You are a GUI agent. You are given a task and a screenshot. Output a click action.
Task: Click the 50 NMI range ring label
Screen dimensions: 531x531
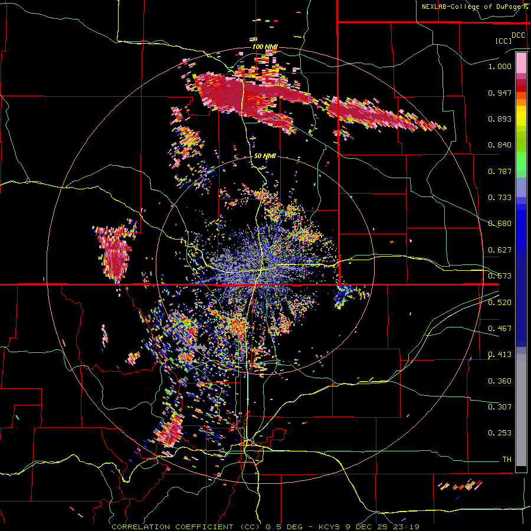(x=265, y=156)
